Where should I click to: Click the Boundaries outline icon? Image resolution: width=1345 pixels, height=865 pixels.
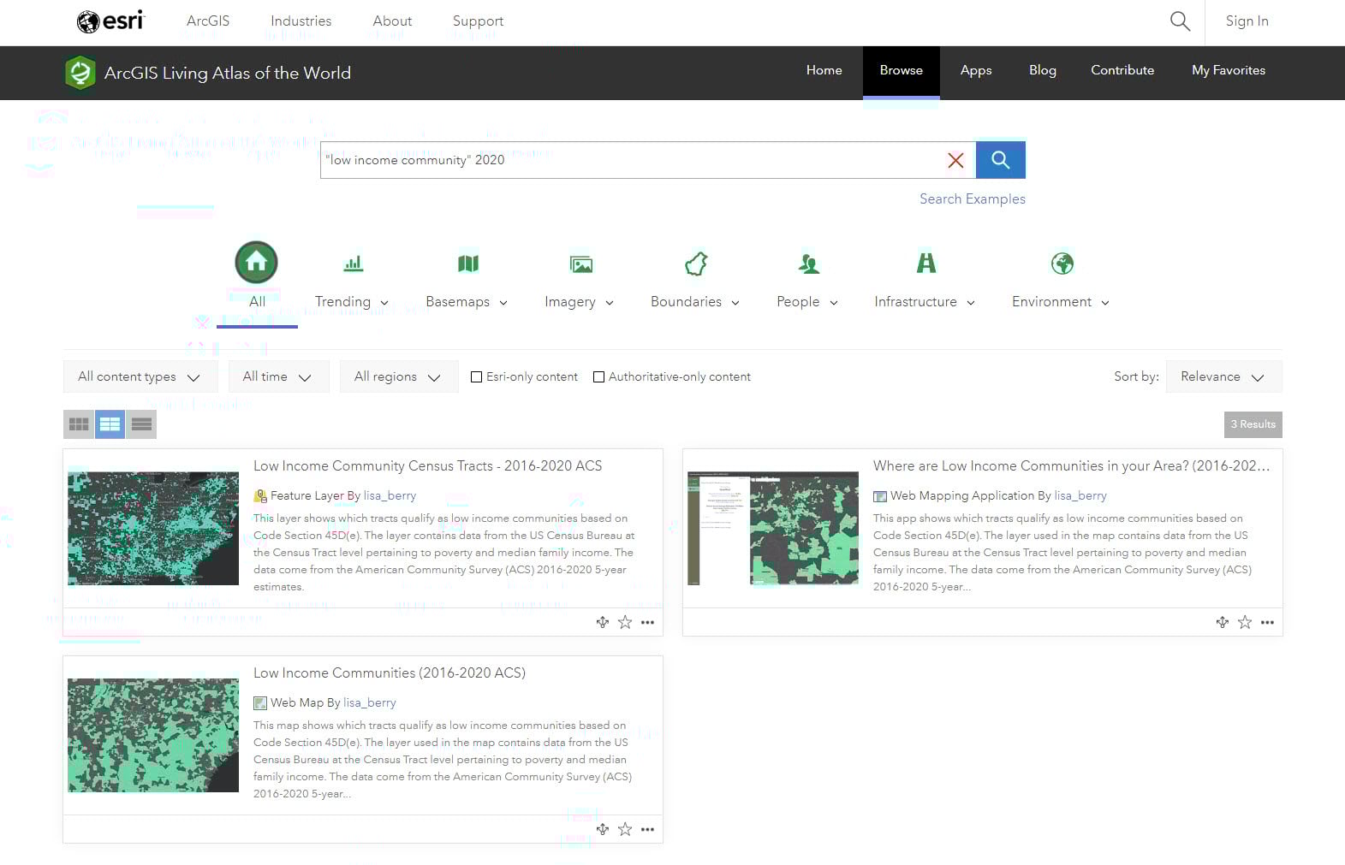click(x=696, y=264)
